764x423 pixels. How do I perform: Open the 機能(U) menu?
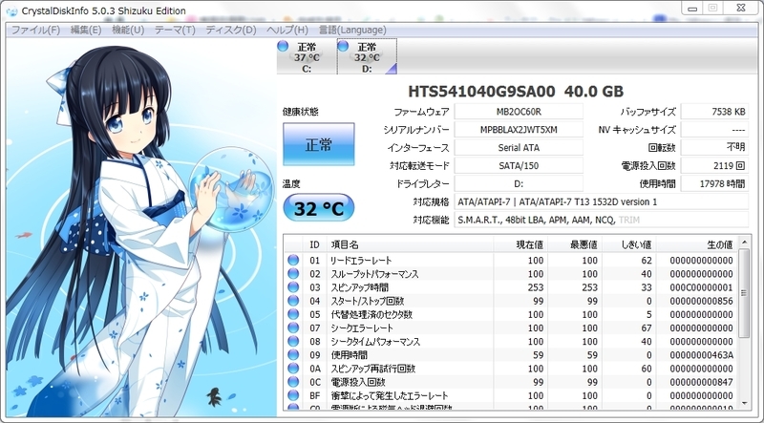tap(128, 30)
